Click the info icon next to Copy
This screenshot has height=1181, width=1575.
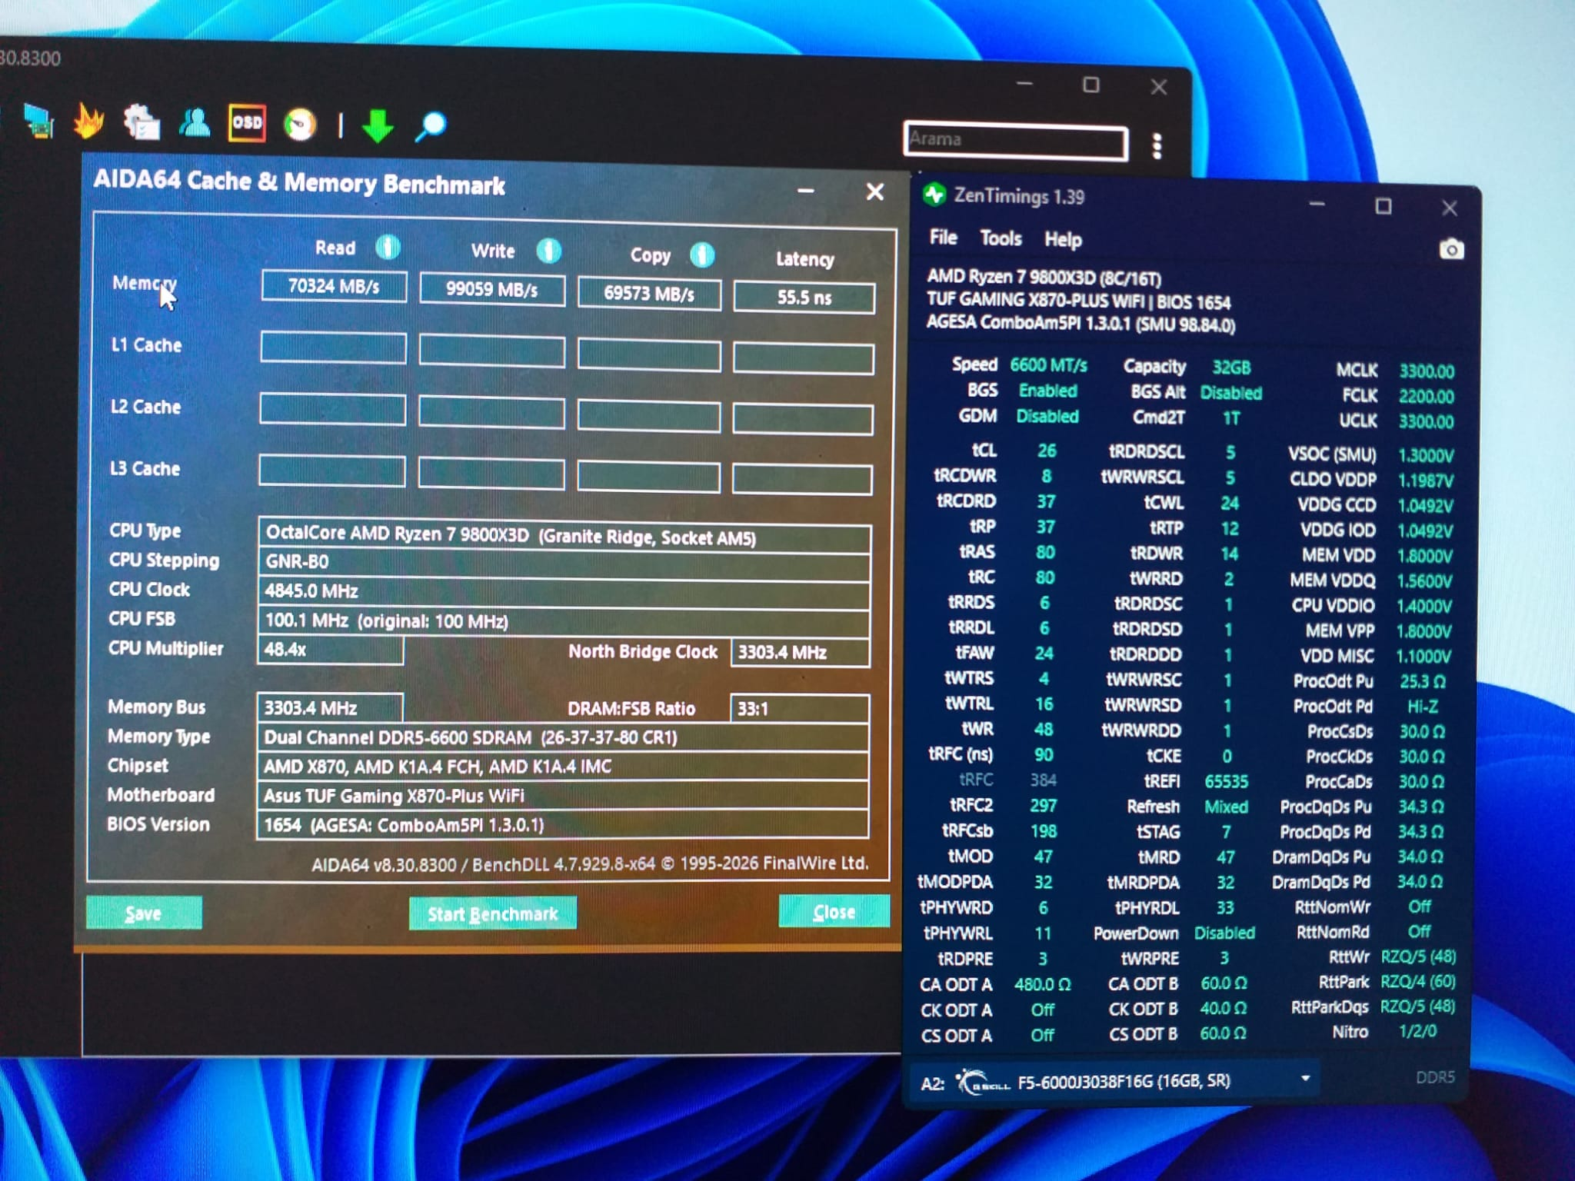[702, 254]
